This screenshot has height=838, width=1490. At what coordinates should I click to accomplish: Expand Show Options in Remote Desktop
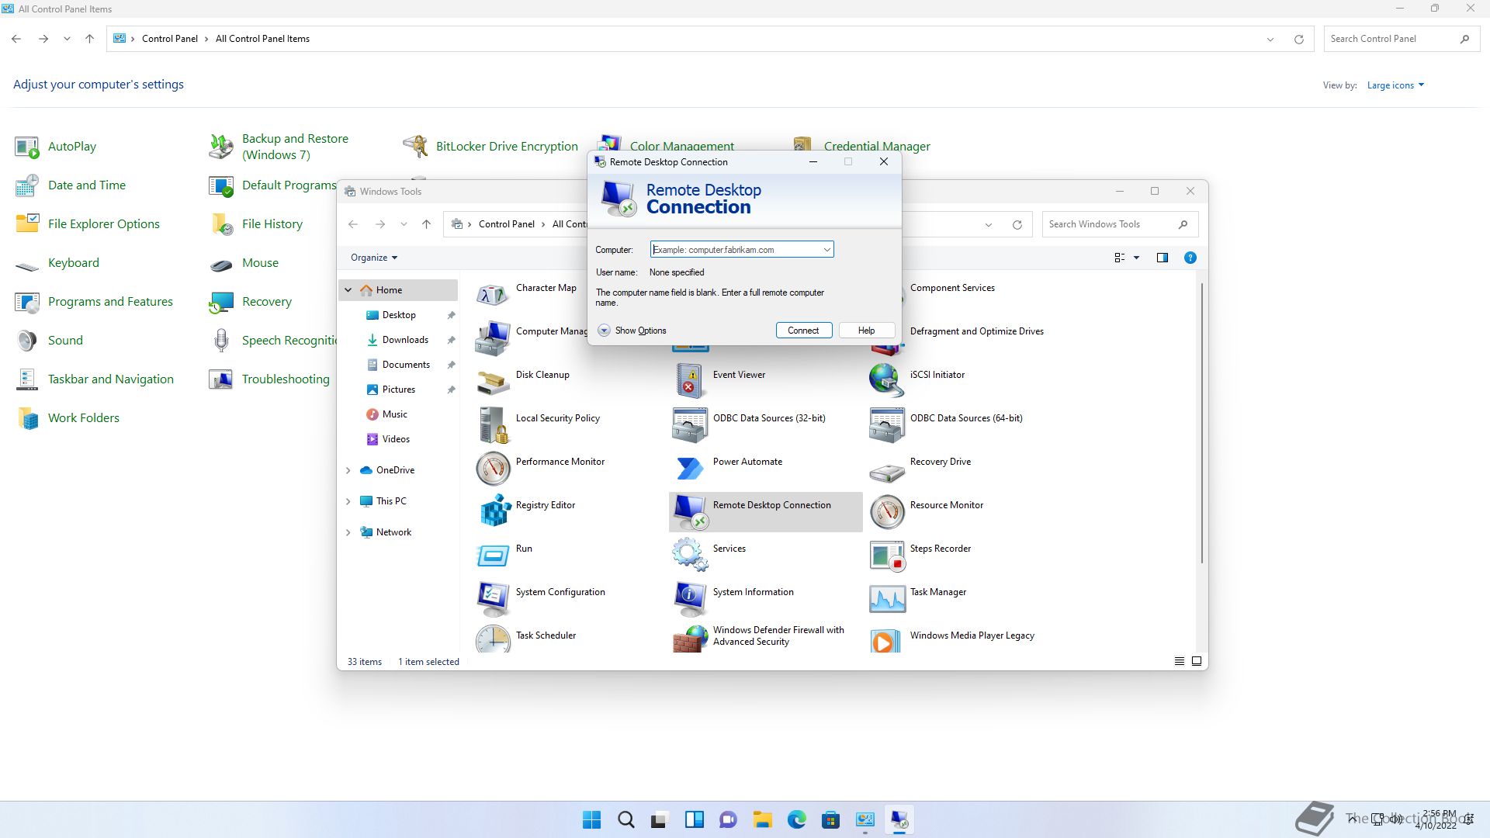point(632,331)
